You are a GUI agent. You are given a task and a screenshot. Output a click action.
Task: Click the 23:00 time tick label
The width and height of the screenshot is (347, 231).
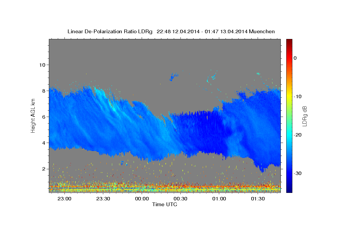(x=64, y=199)
